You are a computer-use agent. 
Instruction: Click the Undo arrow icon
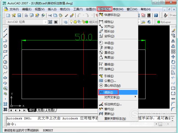click(x=79, y=15)
